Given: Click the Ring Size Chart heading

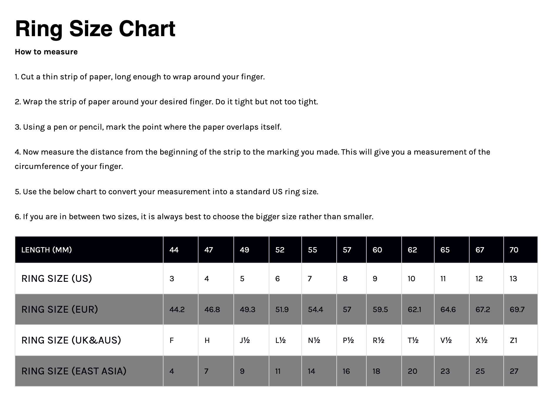Looking at the screenshot, I should (x=95, y=29).
